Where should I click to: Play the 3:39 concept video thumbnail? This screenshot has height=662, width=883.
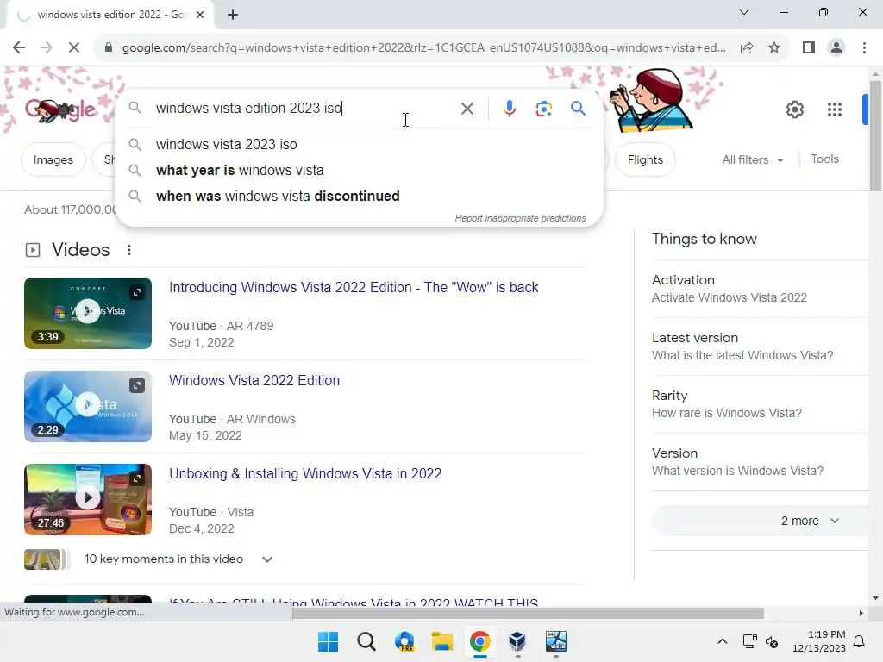tap(88, 313)
